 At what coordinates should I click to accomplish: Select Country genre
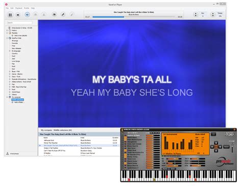coord(15,53)
